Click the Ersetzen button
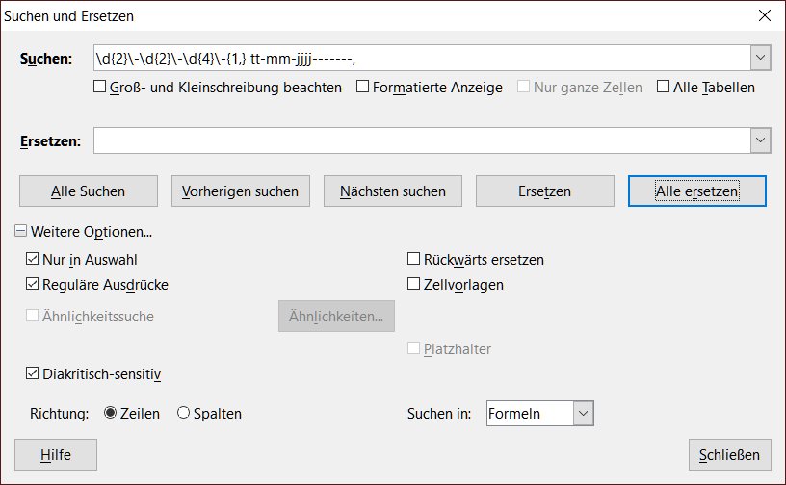The width and height of the screenshot is (786, 485). pyautogui.click(x=545, y=191)
